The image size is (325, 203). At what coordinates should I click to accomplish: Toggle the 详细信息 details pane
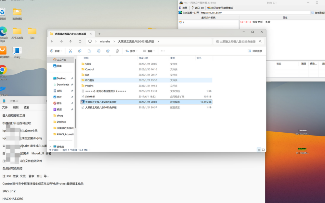[x=255, y=51]
